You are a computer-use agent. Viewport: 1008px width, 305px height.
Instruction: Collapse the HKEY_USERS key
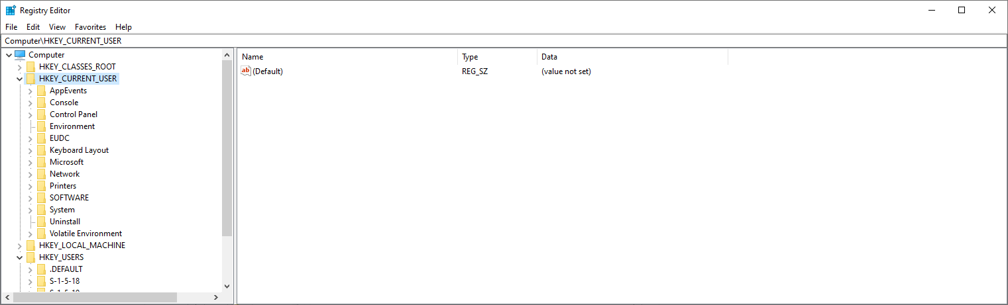[x=19, y=257]
